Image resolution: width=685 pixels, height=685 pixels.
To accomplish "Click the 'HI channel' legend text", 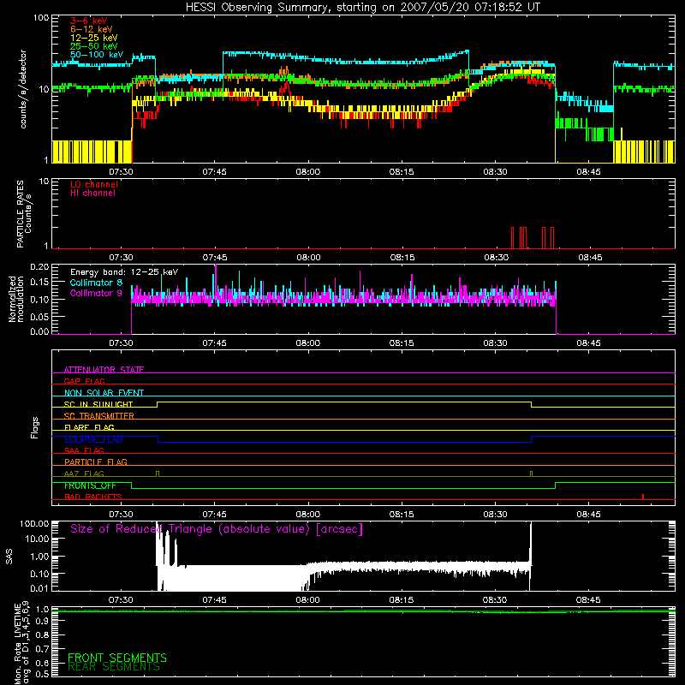I will pyautogui.click(x=92, y=194).
